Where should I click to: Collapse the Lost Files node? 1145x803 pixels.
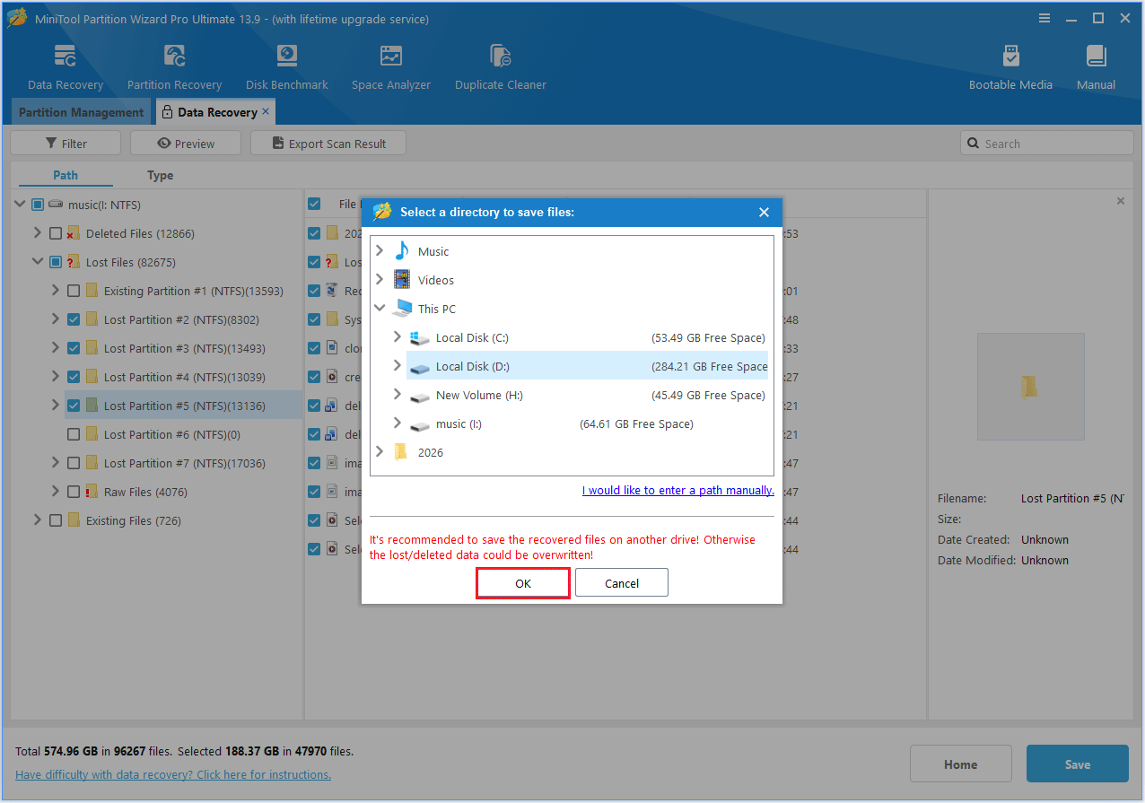(x=38, y=262)
